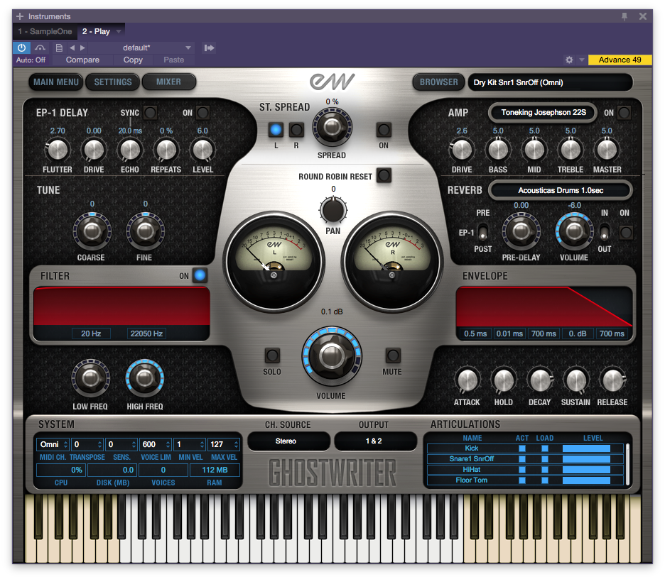Click the Auto: Off button

click(x=31, y=60)
